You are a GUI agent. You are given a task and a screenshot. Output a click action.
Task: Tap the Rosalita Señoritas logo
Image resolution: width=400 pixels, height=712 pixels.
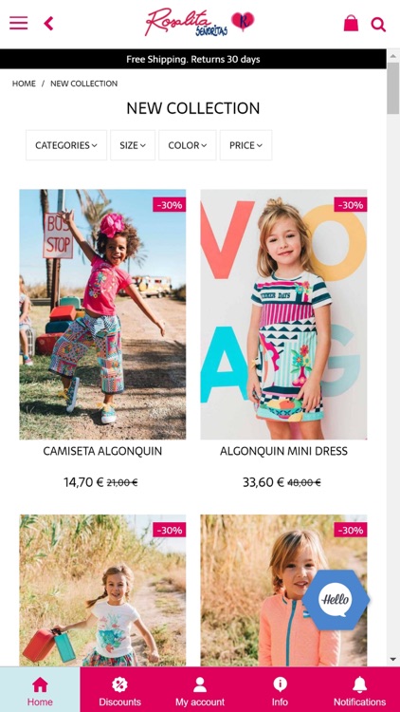pos(200,22)
